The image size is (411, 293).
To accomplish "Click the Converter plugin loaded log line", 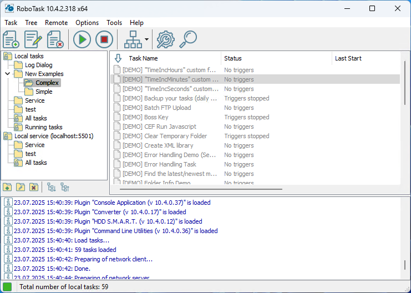I will click(100, 212).
